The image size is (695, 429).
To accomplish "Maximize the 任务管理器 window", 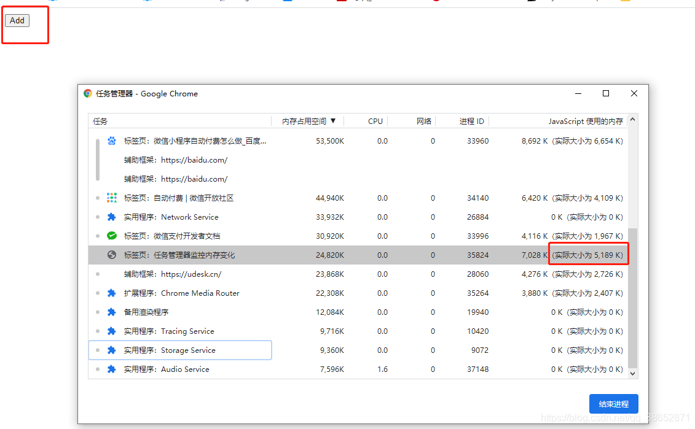I will tap(606, 93).
